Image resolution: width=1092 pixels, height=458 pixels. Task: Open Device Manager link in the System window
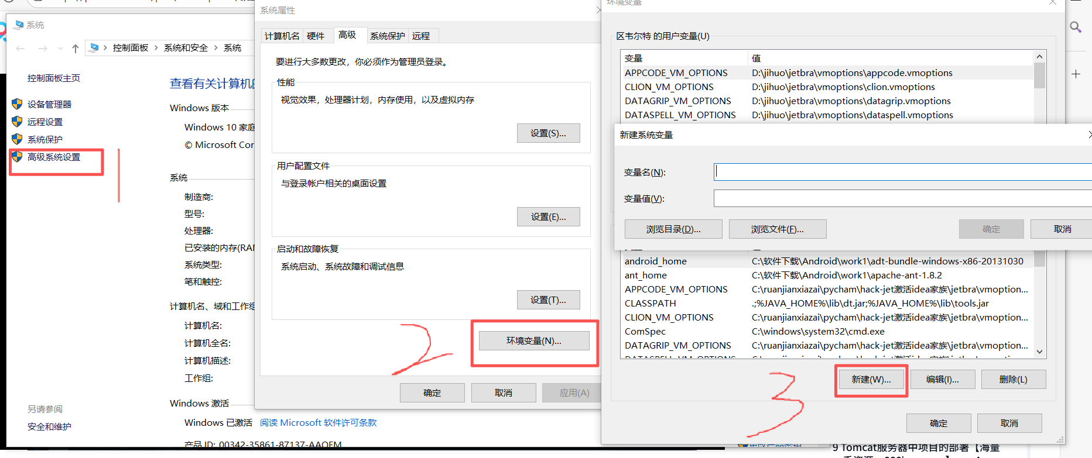(x=49, y=104)
